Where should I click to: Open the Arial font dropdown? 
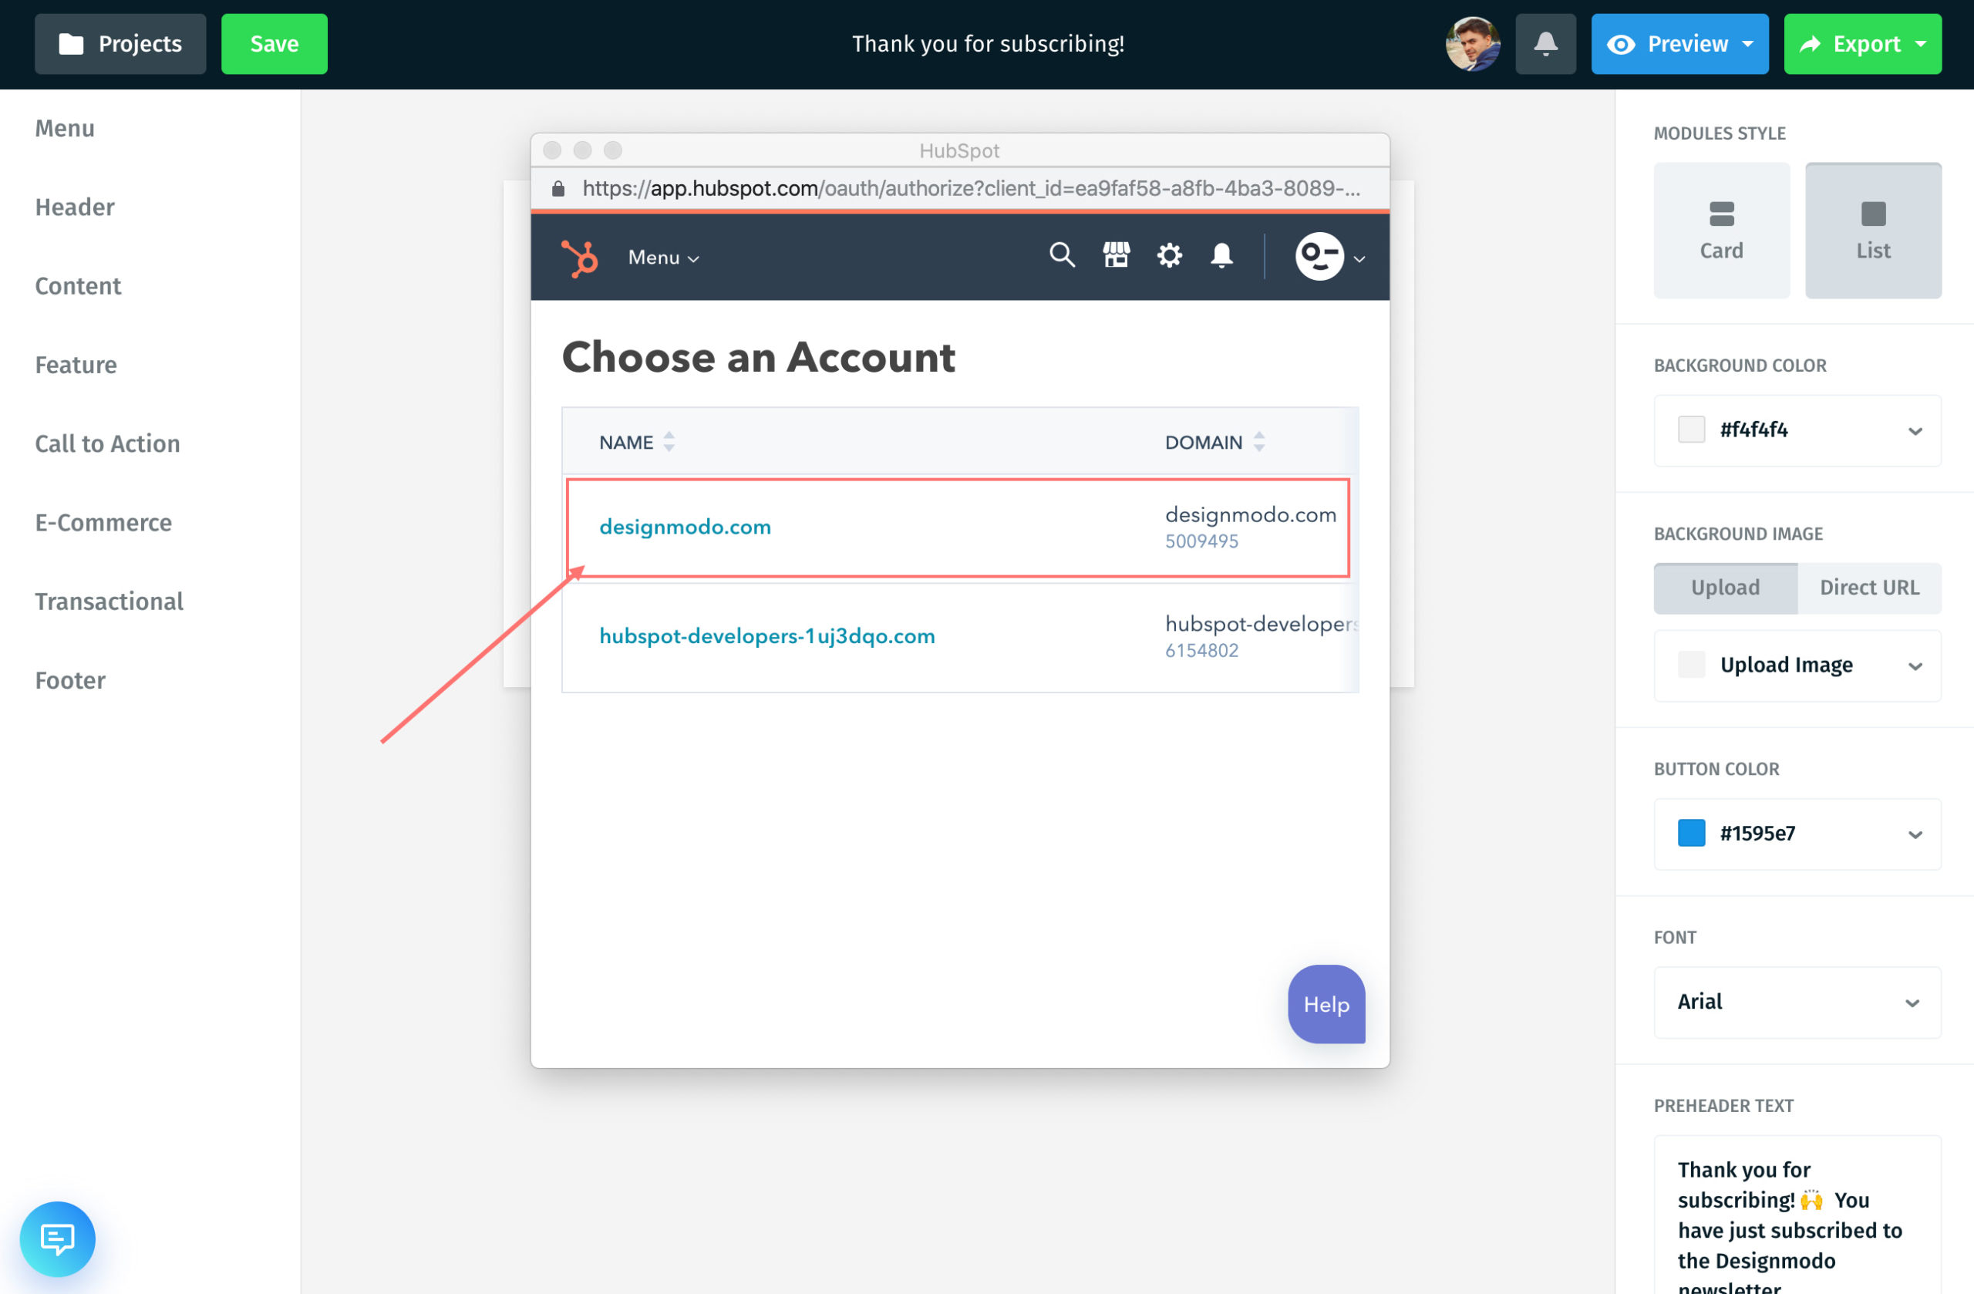pyautogui.click(x=1797, y=1002)
